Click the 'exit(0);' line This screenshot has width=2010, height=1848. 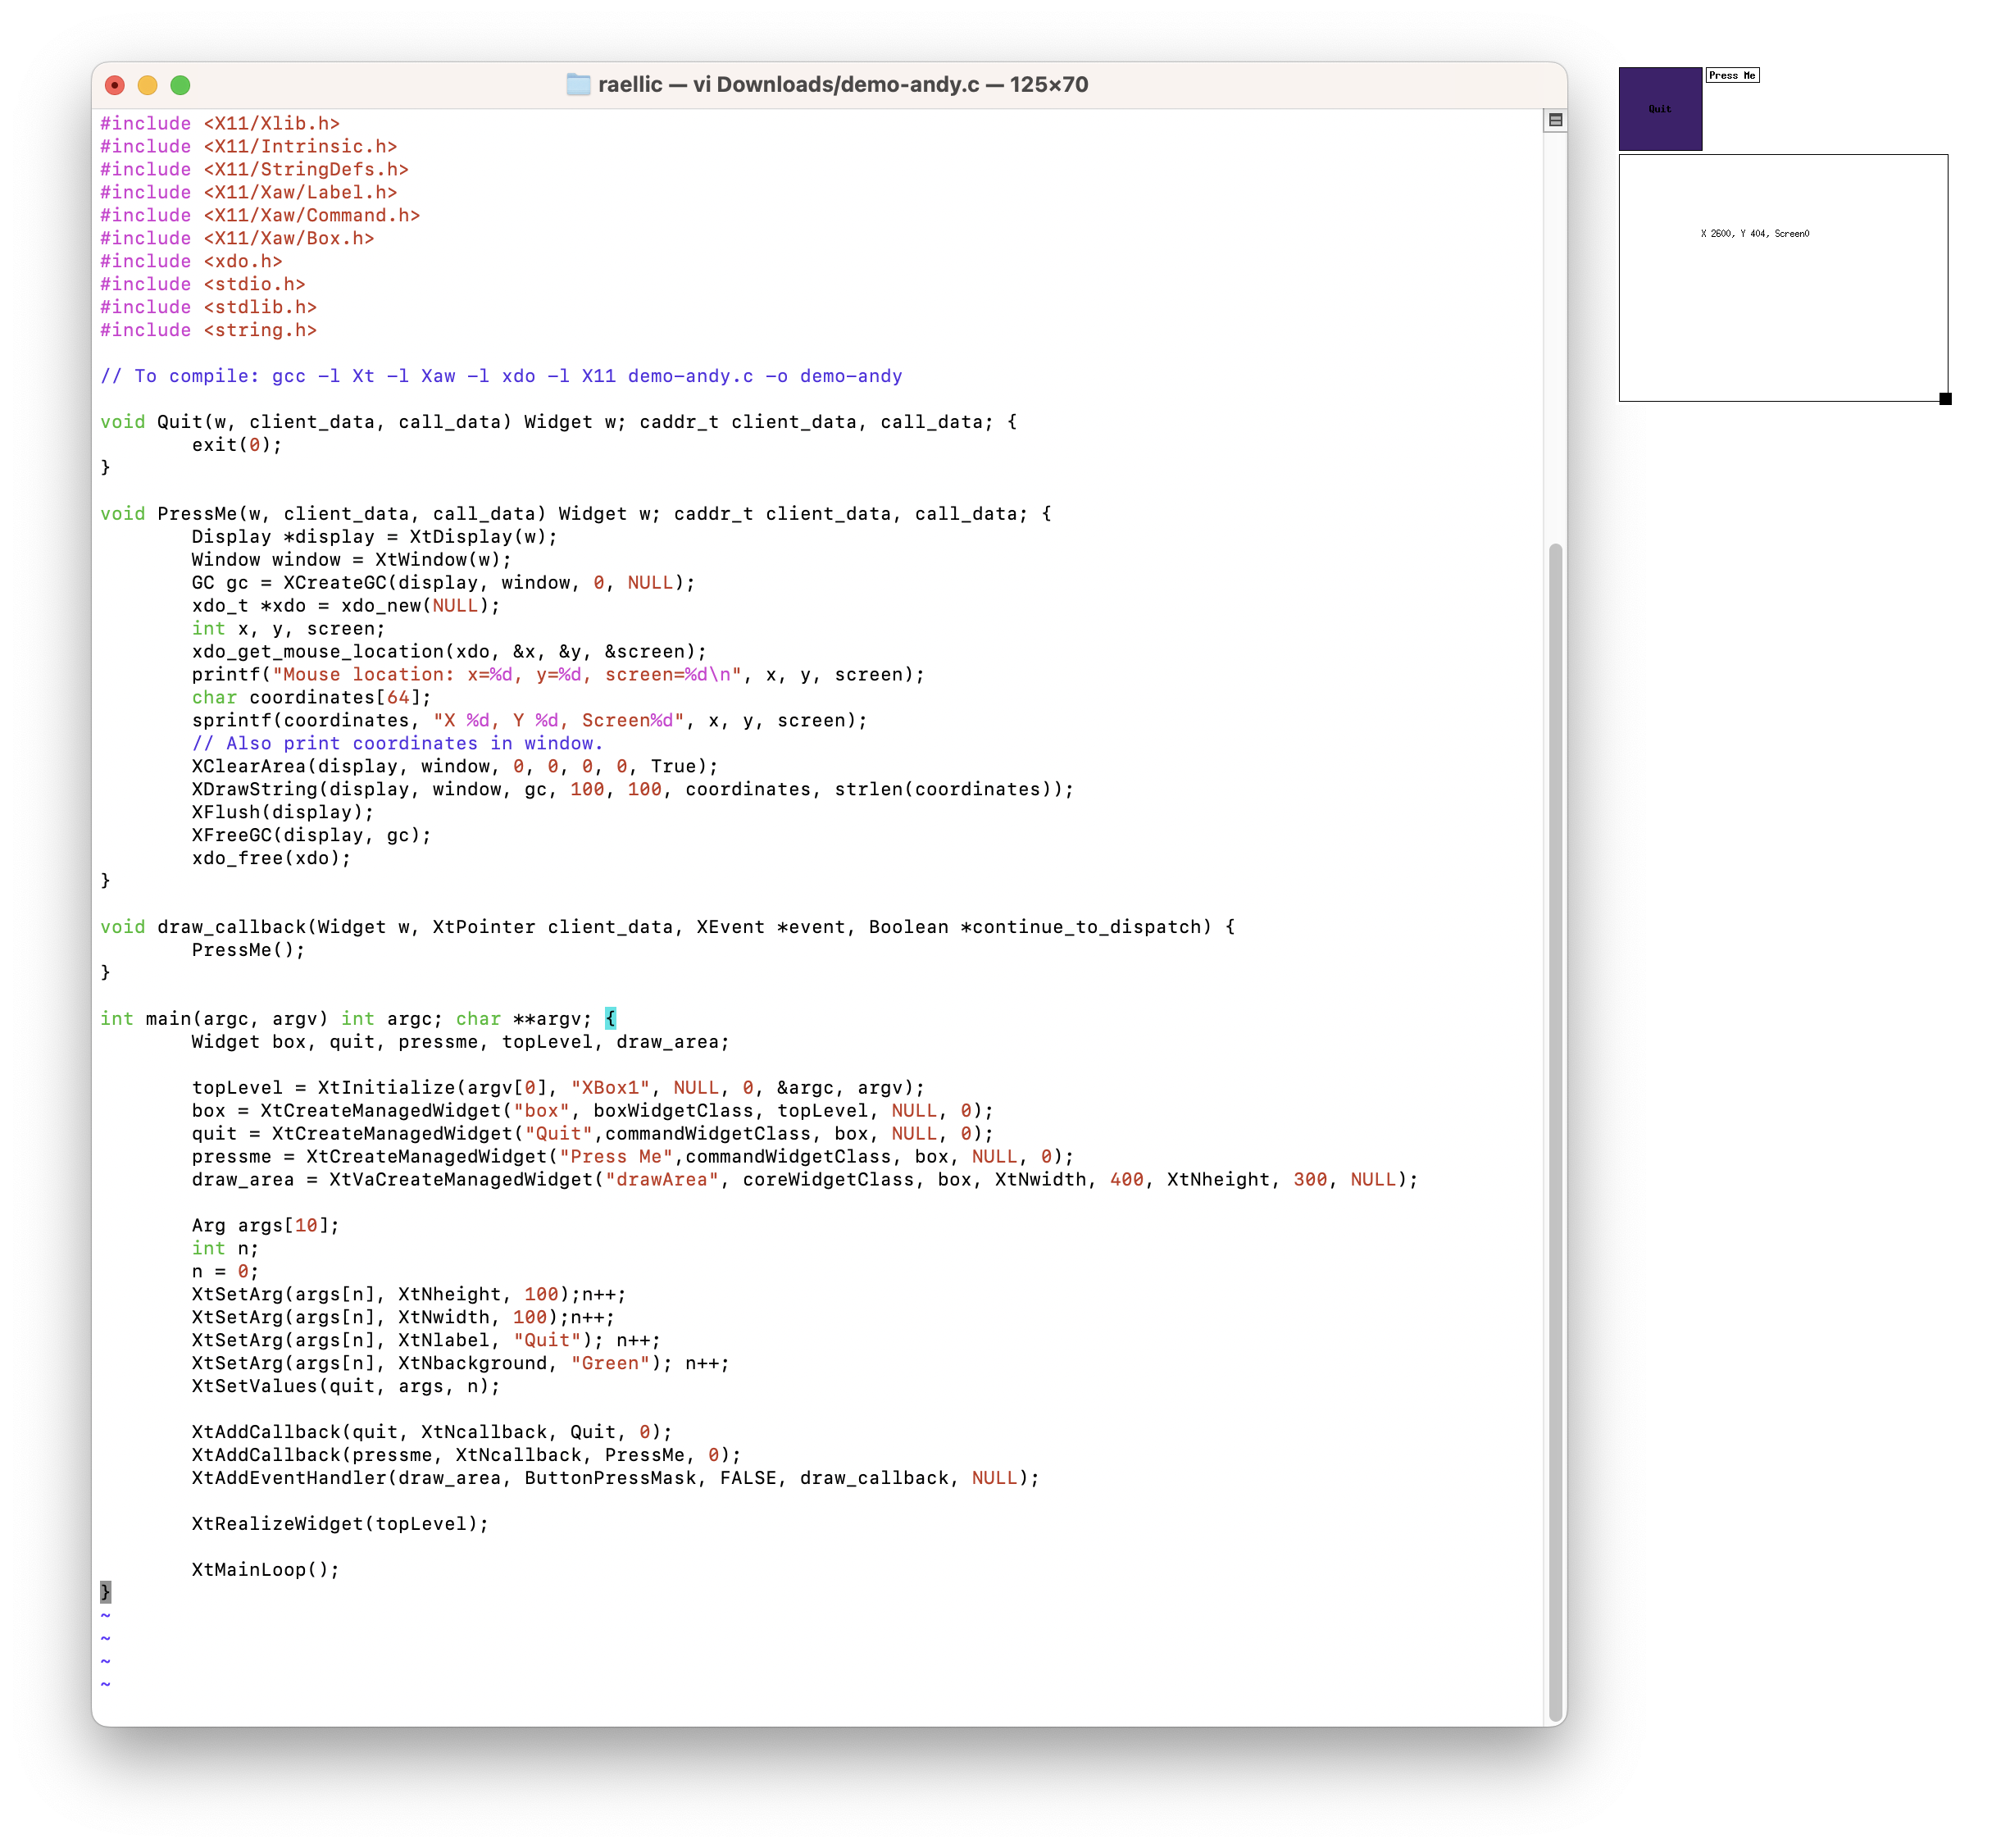pos(238,445)
